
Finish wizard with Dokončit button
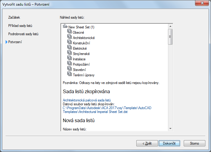point(169,143)
